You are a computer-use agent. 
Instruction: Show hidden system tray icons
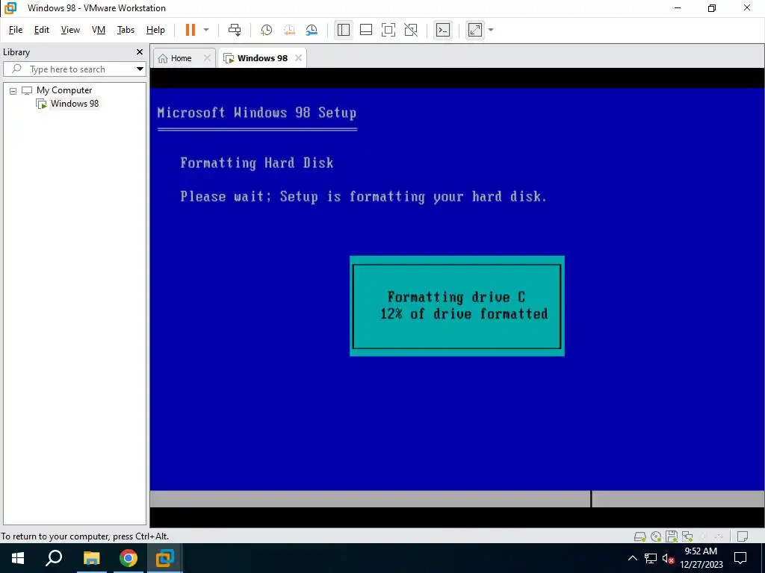[632, 558]
